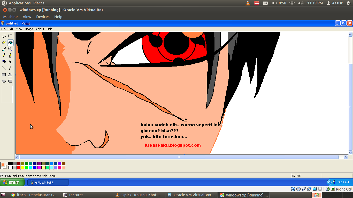Open the volume speaker indicator
Image resolution: width=353 pixels, height=198 pixels.
pyautogui.click(x=301, y=3)
